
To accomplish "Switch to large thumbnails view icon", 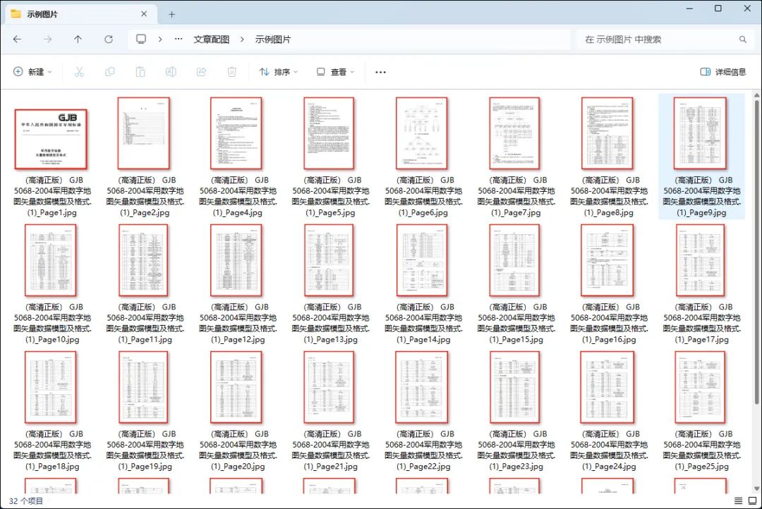I will tap(752, 501).
